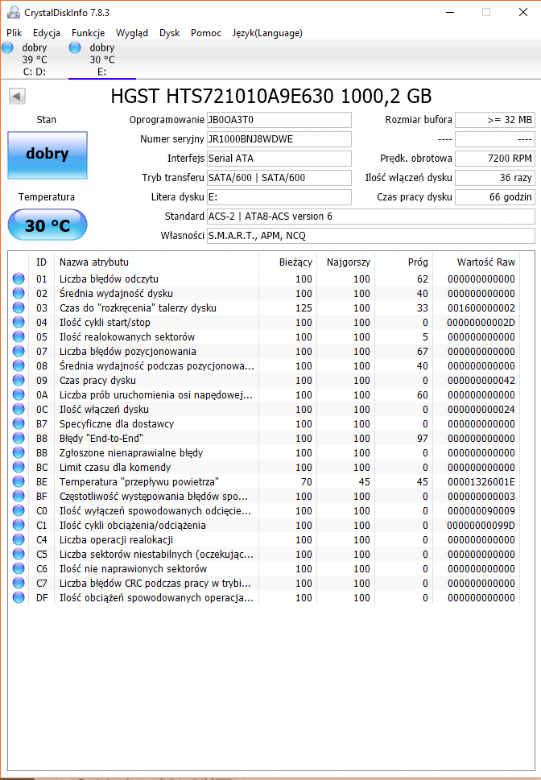Viewport: 541px width, 780px height.
Task: Click status orb for attribute 03
Action: click(x=19, y=308)
